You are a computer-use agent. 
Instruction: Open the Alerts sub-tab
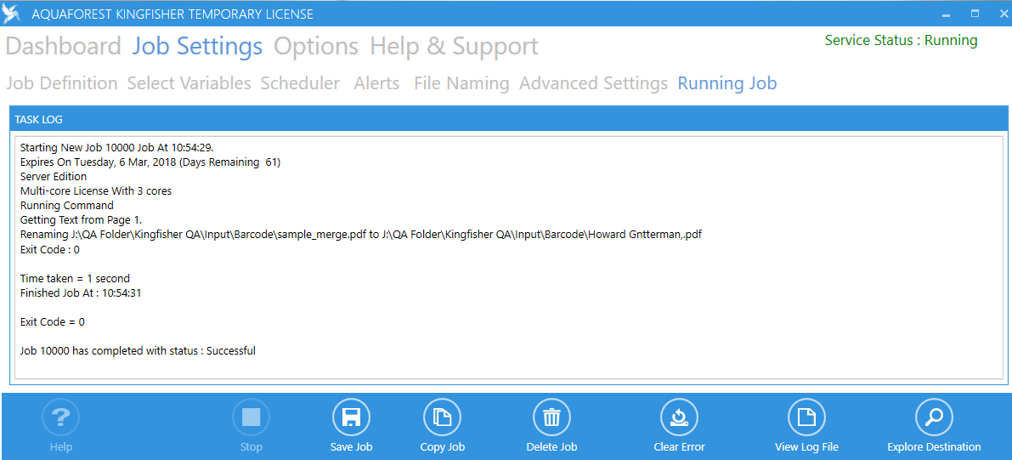(x=376, y=83)
